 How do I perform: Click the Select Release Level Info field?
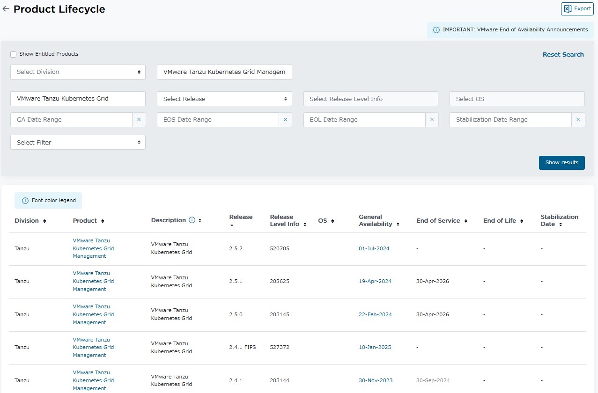point(371,99)
